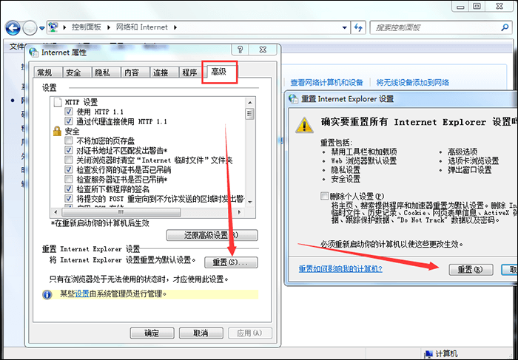This screenshot has width=518, height=360.
Task: Click the 控制面板 breadcrumb
Action: 87,27
